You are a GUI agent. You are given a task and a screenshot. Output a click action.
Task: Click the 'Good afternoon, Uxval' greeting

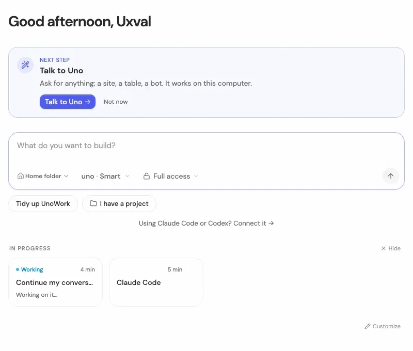[80, 21]
